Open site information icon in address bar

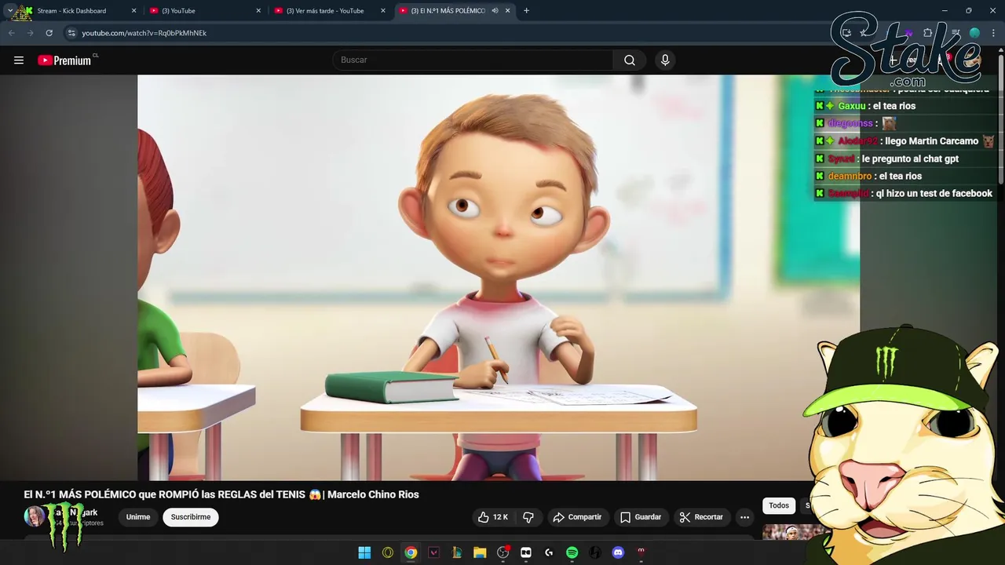point(71,33)
